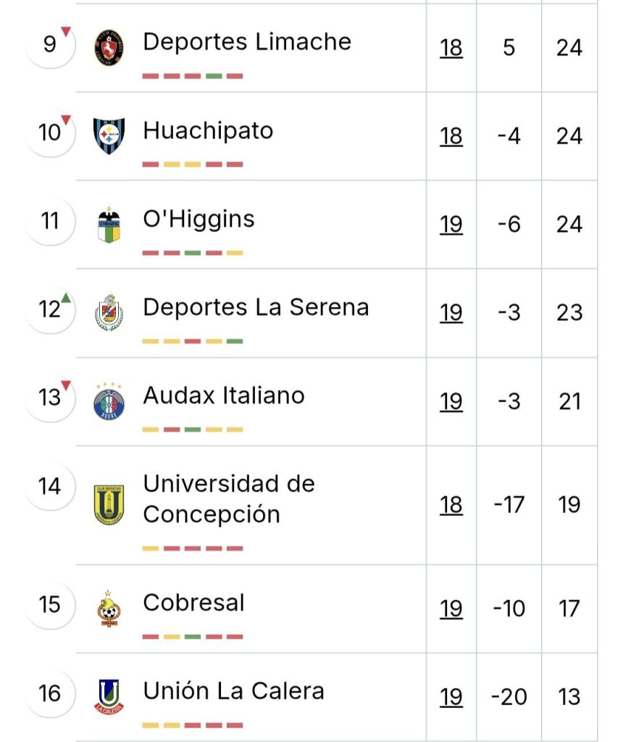Open the Audax Italiano team page

(224, 396)
